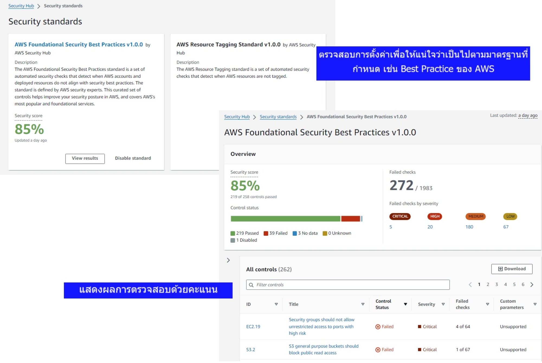This screenshot has width=542, height=363.
Task: Click the green Passed legend swatch
Action: [x=233, y=233]
